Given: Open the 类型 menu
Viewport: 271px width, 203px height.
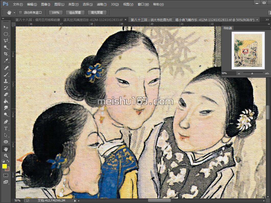Looking at the screenshot, I should click(x=73, y=4).
